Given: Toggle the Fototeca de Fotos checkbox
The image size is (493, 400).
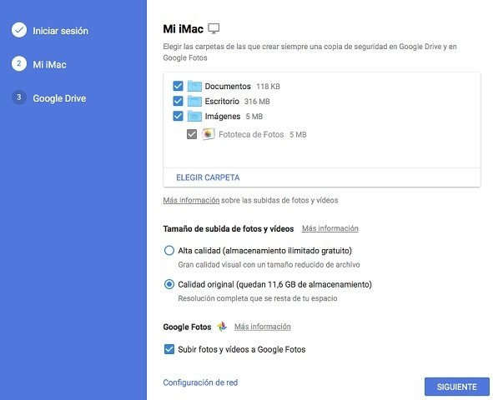Looking at the screenshot, I should click(192, 134).
